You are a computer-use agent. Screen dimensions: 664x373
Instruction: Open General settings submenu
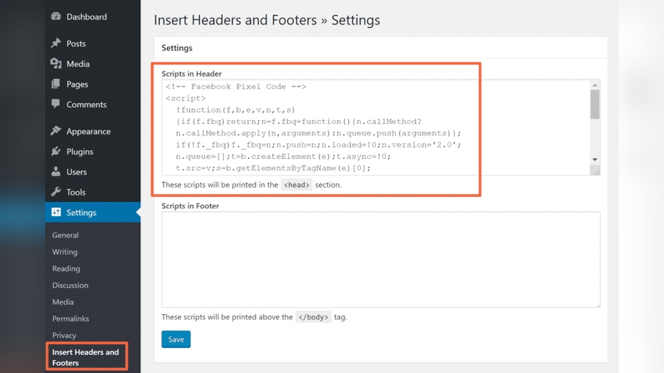click(65, 235)
